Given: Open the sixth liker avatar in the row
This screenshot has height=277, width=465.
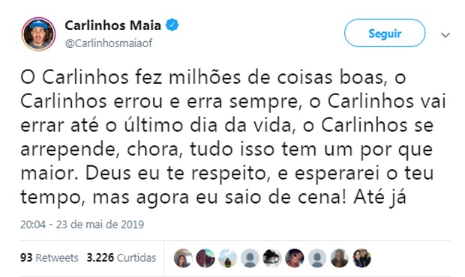Looking at the screenshot, I should pyautogui.click(x=295, y=258).
